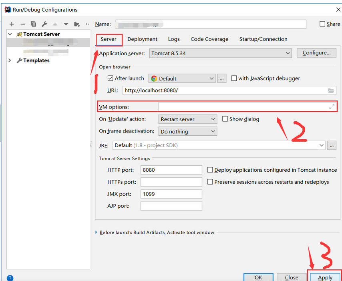Click the HTTPs port field
342x281 pixels.
point(171,182)
